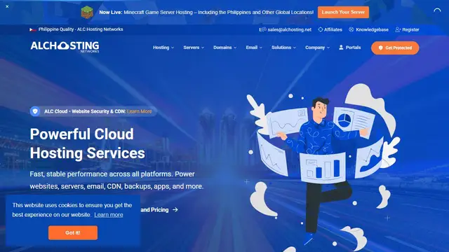Image resolution: width=449 pixels, height=252 pixels.
Task: Open the Affiliates link
Action: point(333,29)
